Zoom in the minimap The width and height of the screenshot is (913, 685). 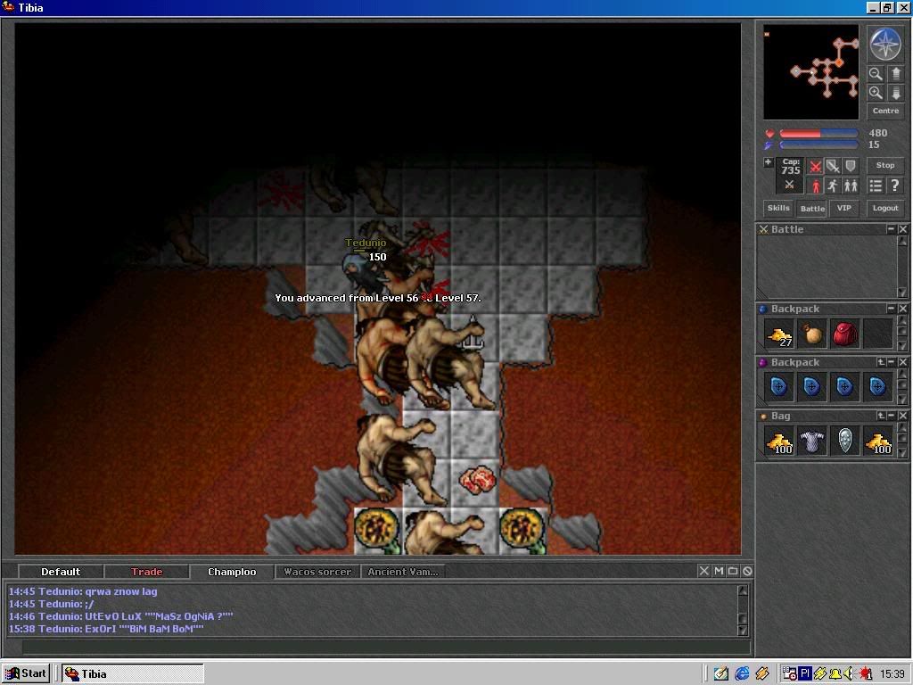(x=876, y=93)
